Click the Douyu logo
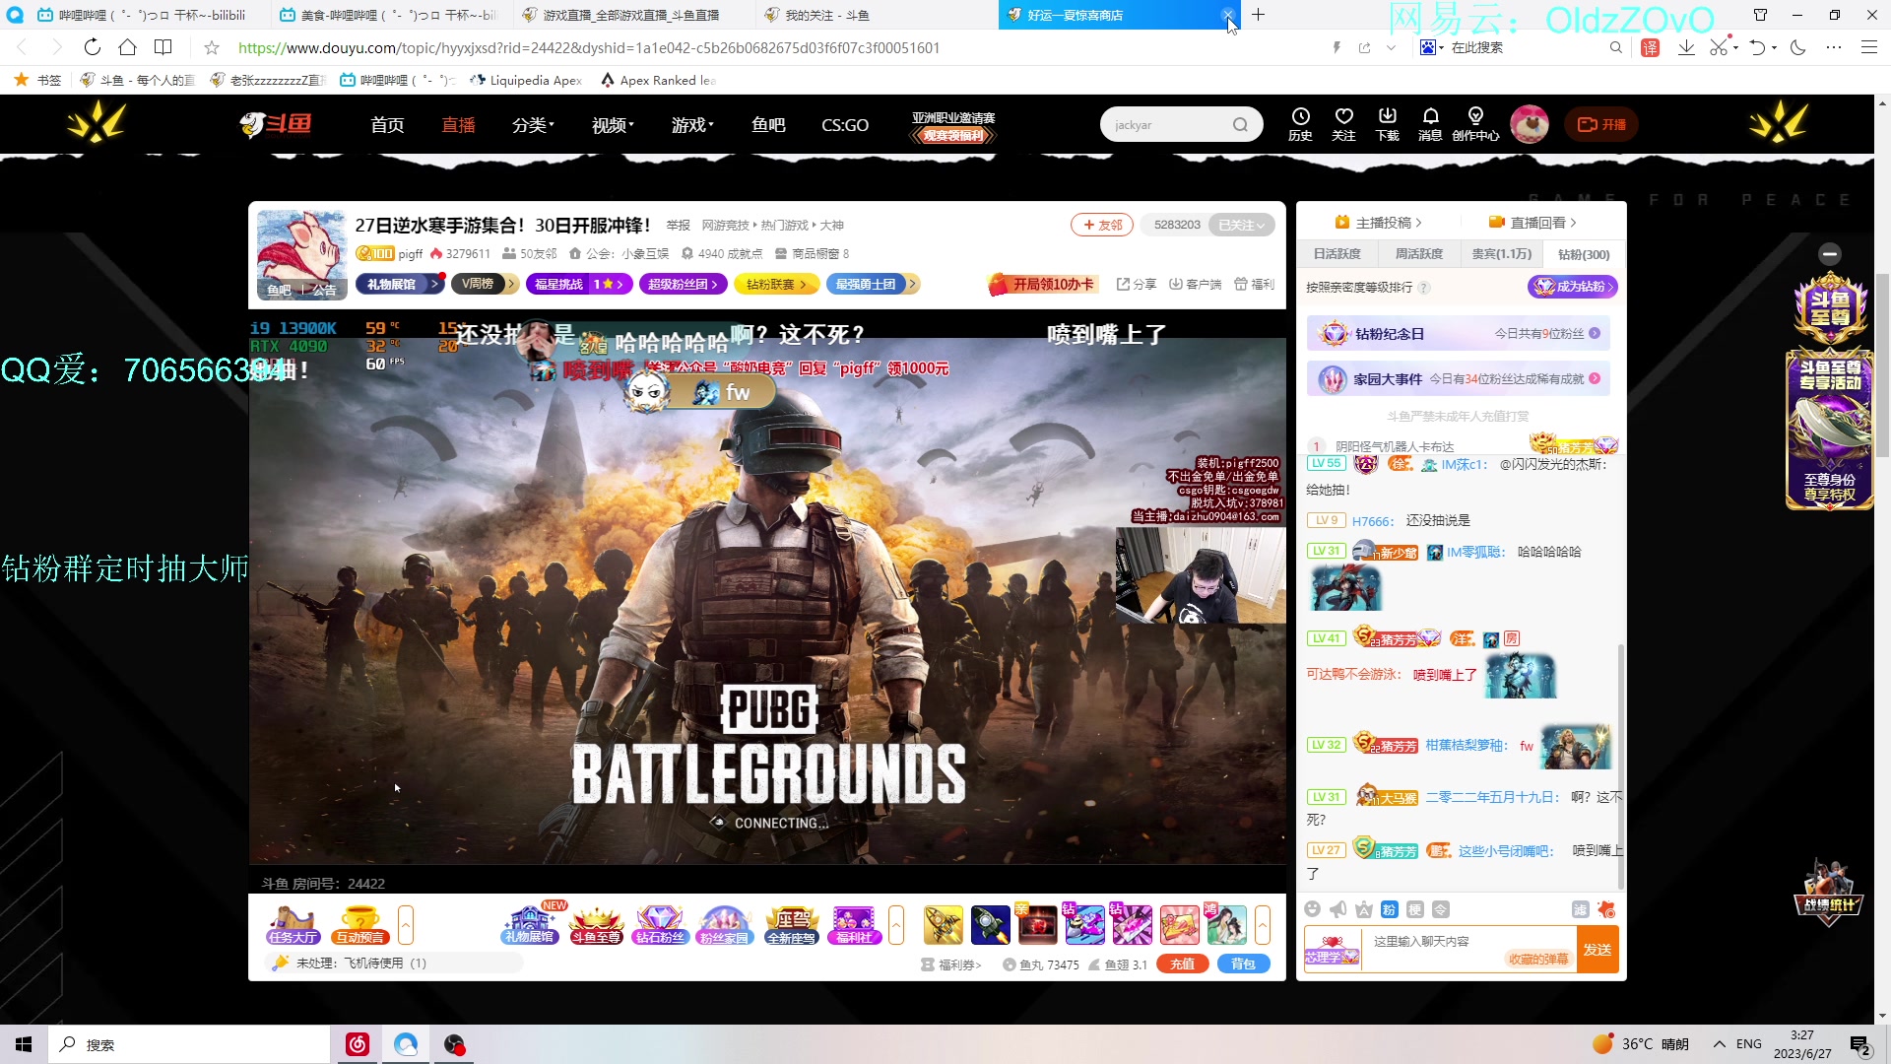1891x1064 pixels. 276,124
